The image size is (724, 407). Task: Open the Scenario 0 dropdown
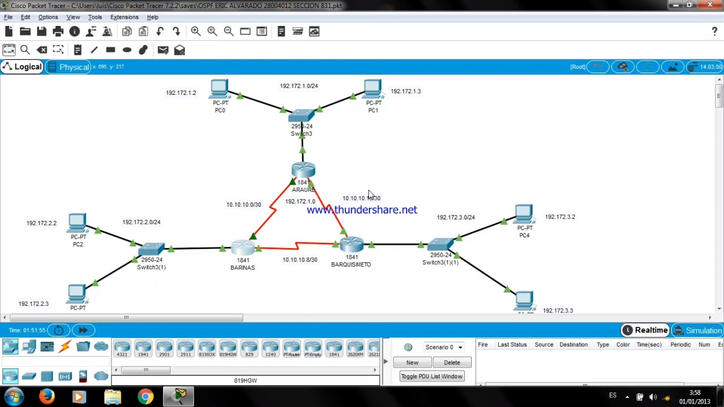click(x=443, y=347)
